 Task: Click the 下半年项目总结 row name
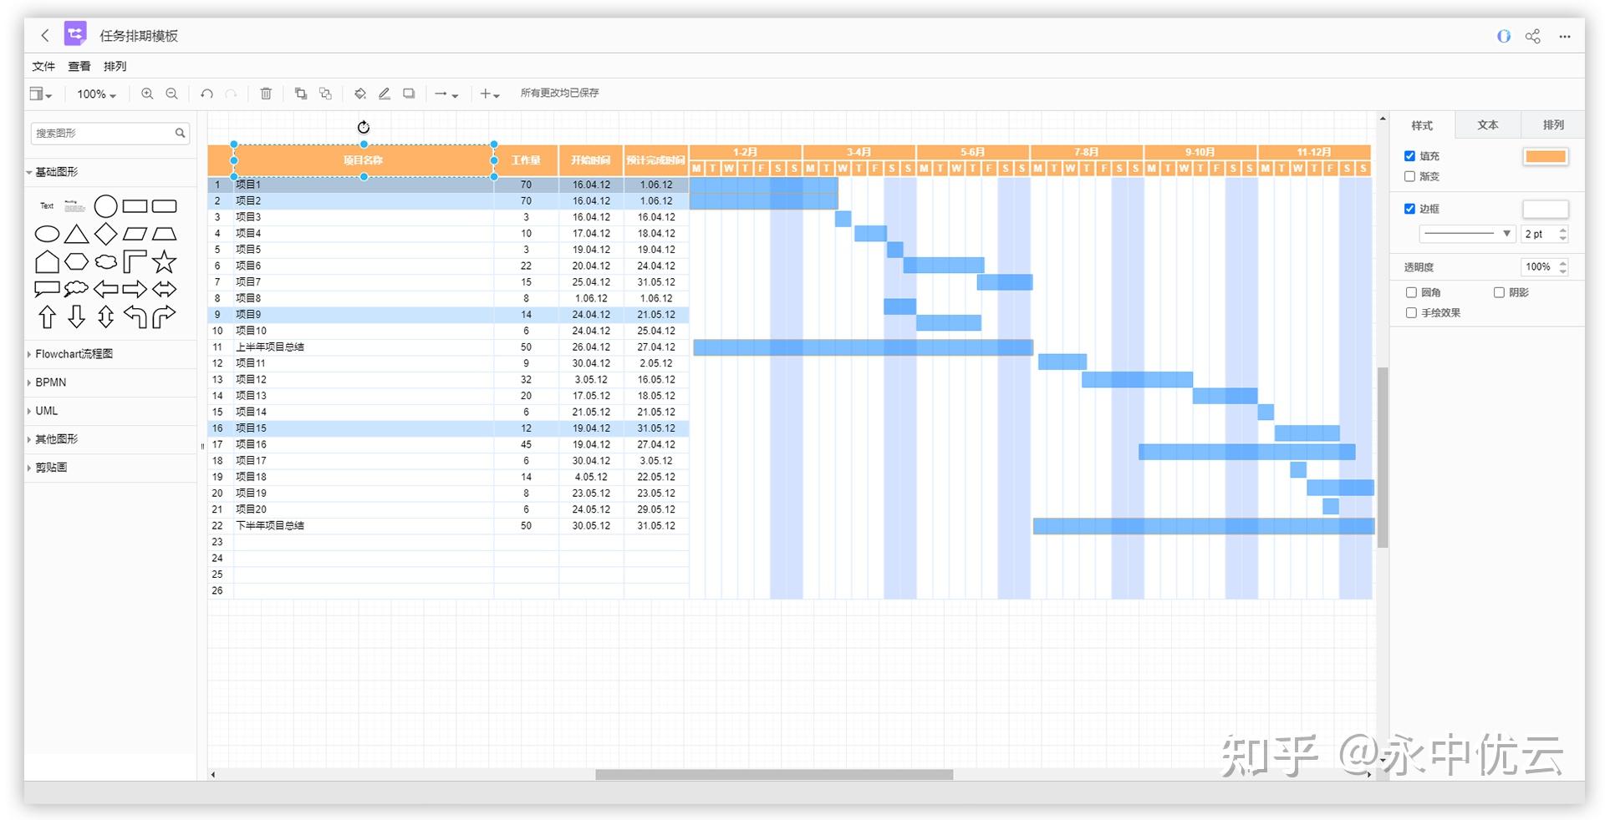[x=270, y=526]
